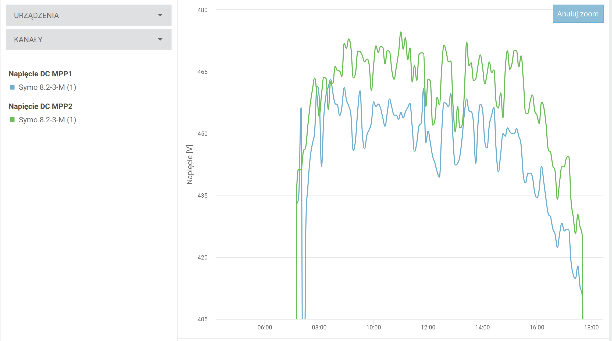
Task: Click the 10:00 time axis label
Action: (373, 327)
